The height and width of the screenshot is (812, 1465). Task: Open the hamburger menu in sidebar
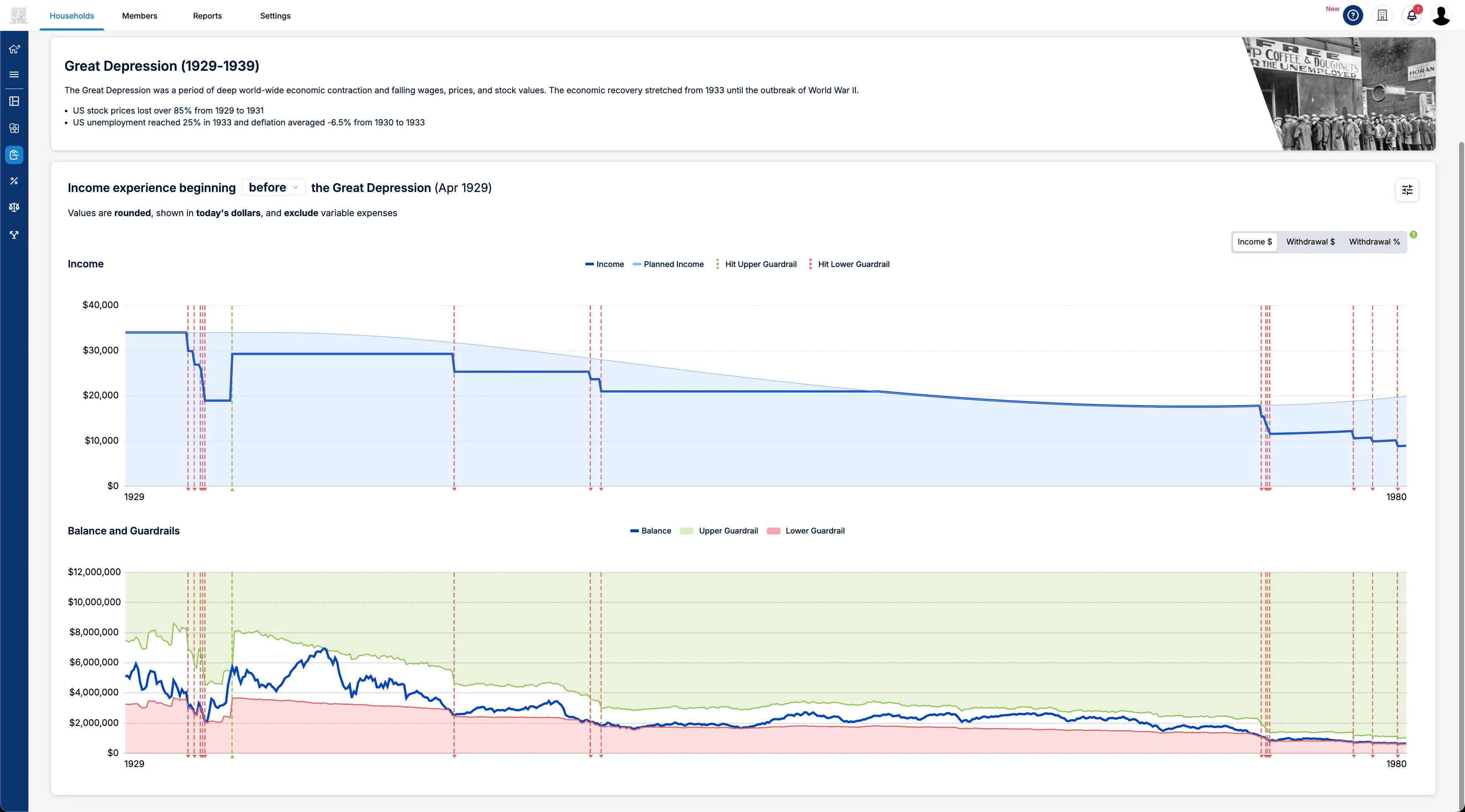(14, 75)
